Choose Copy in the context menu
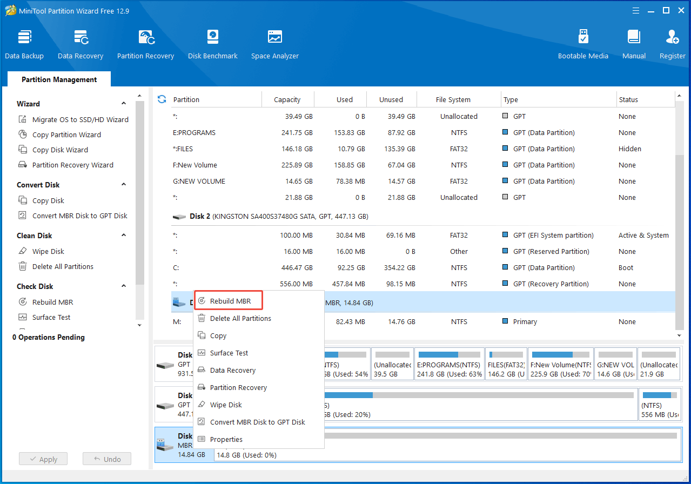 pyautogui.click(x=259, y=335)
